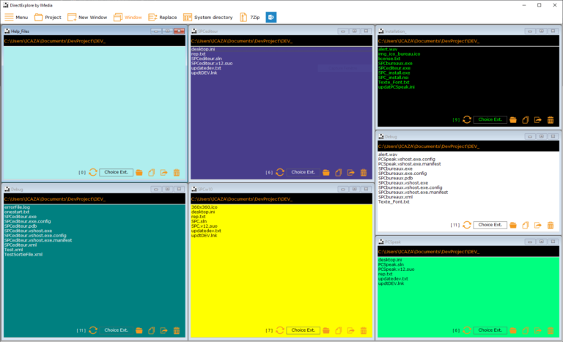Click the trash icon in the Help_Files panel
The image size is (563, 342).
click(176, 172)
